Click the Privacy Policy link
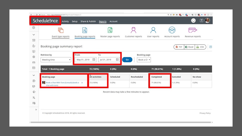 click(x=205, y=113)
